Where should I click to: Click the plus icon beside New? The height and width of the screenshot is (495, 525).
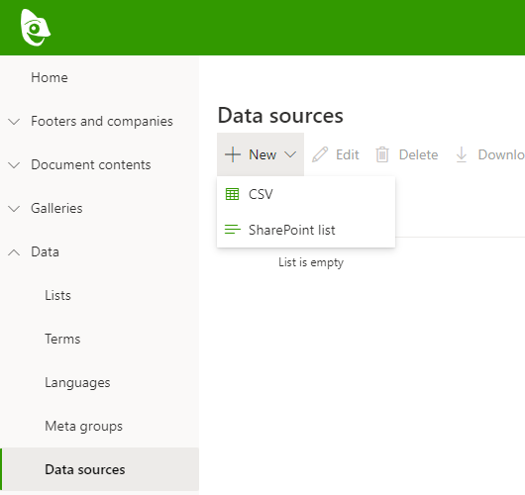[x=233, y=154]
